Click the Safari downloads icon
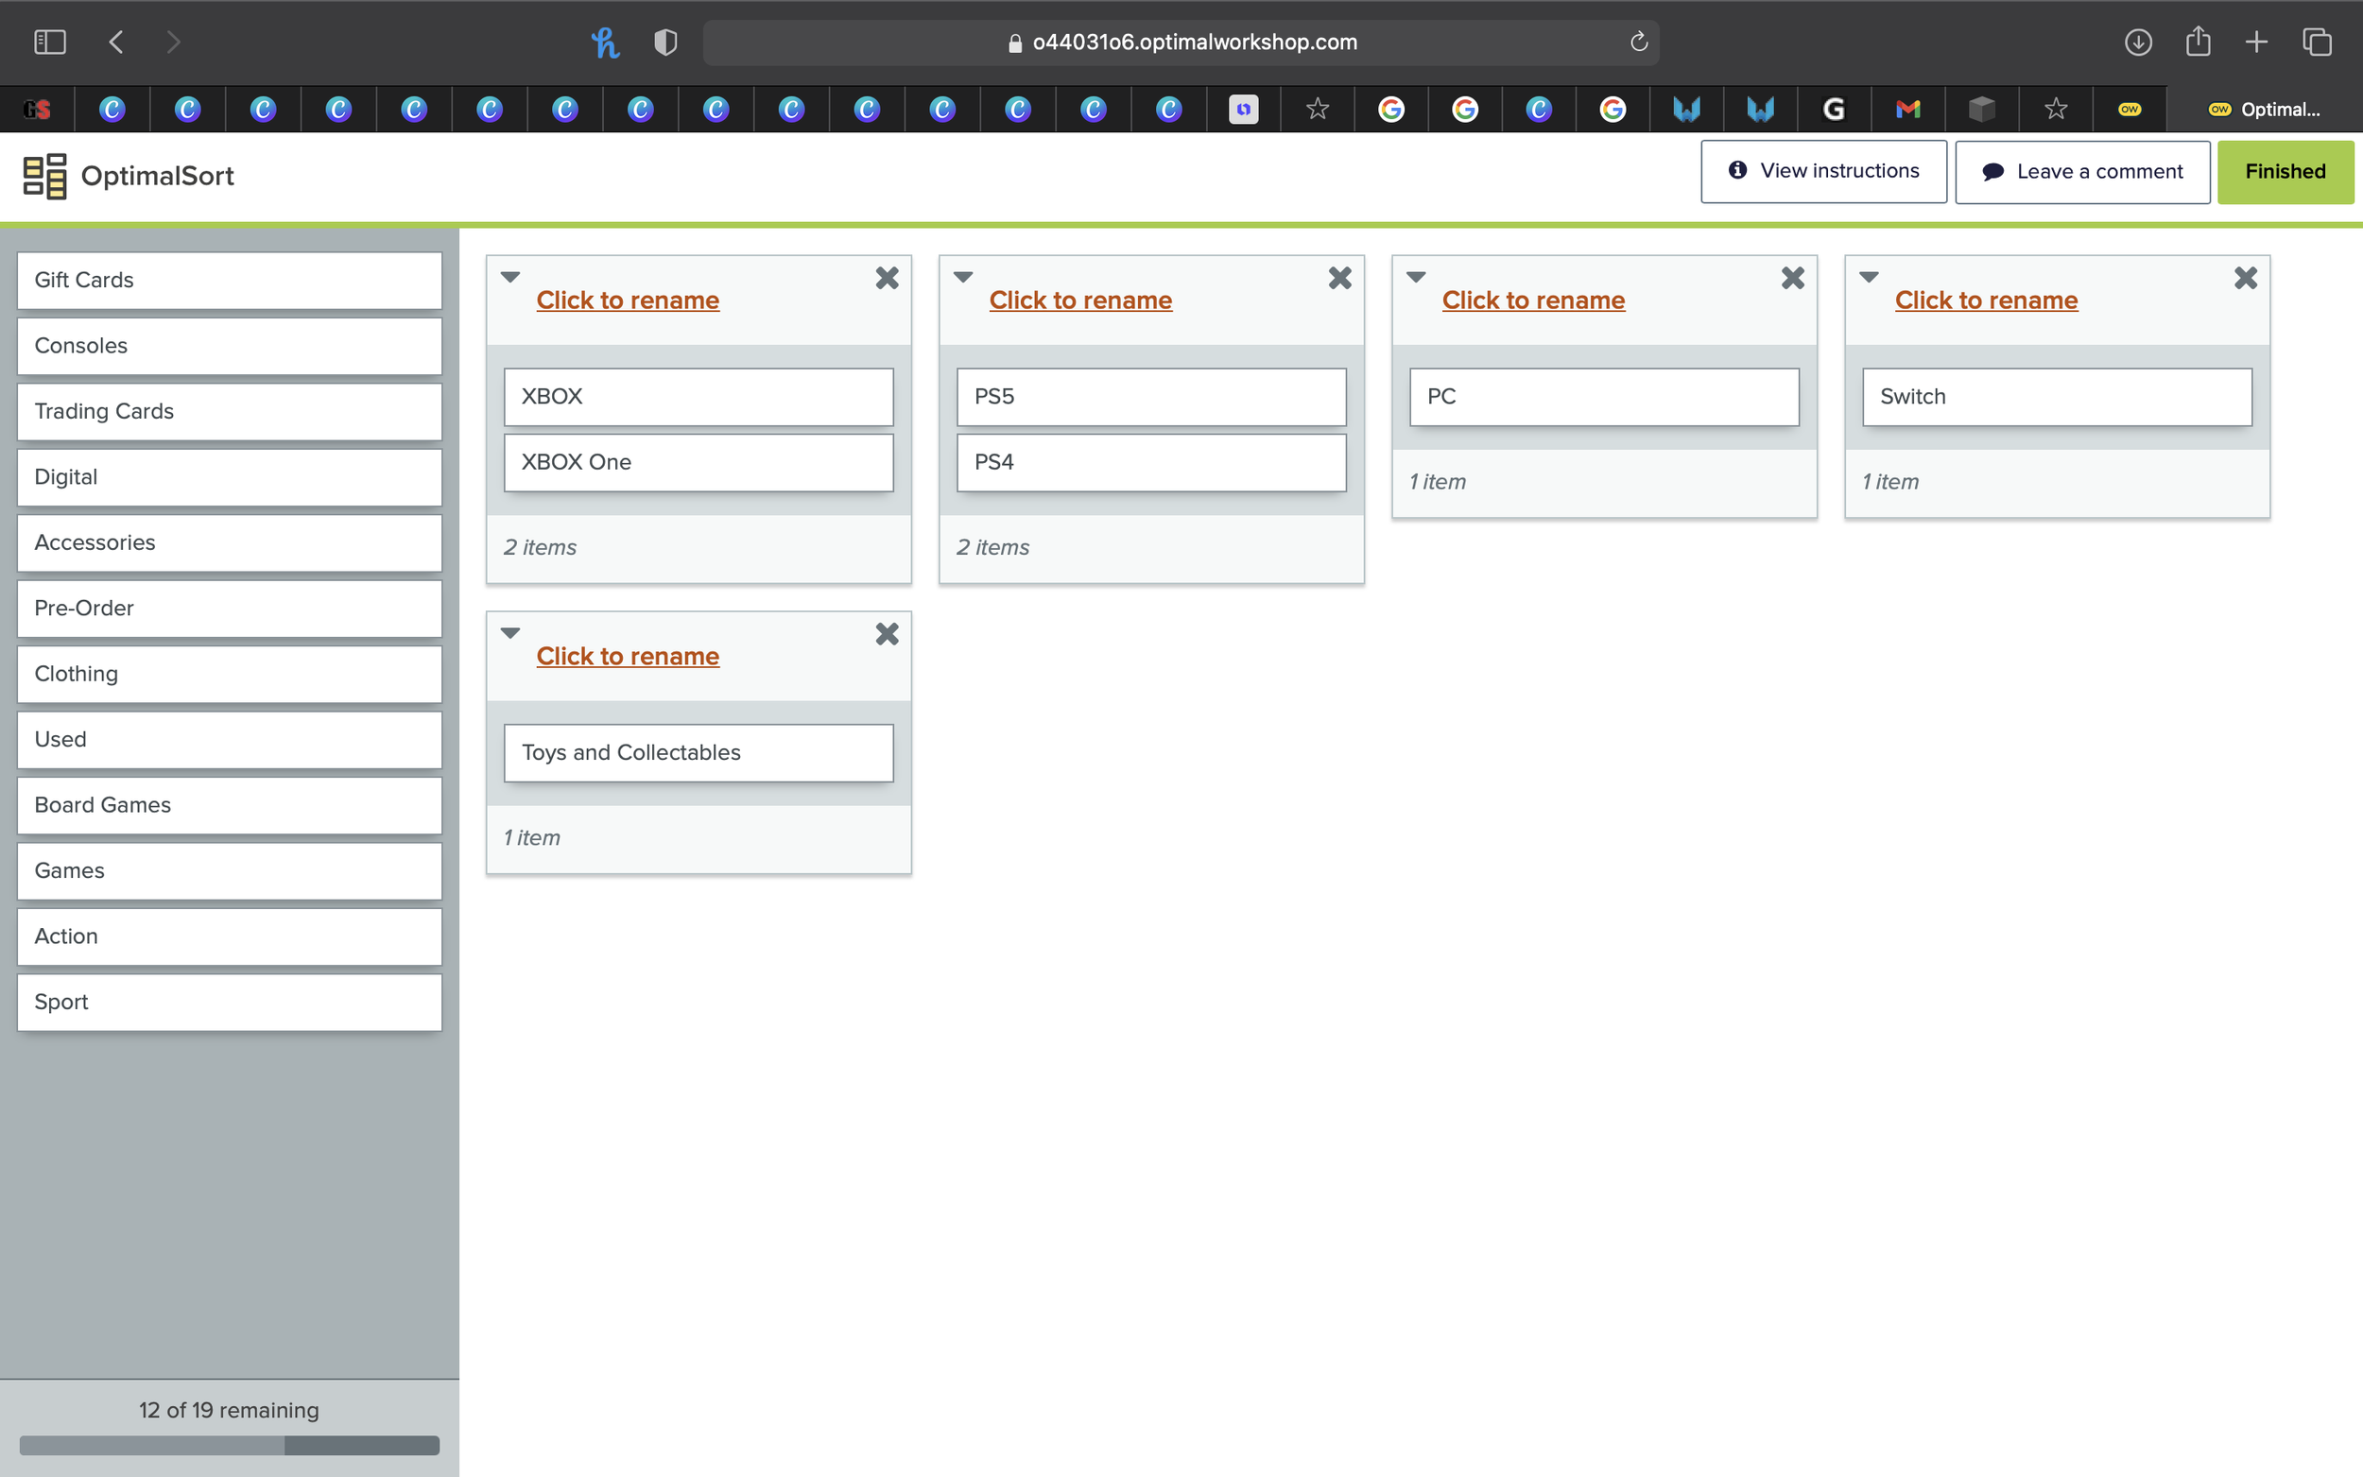Viewport: 2363px width, 1477px height. pos(2137,42)
